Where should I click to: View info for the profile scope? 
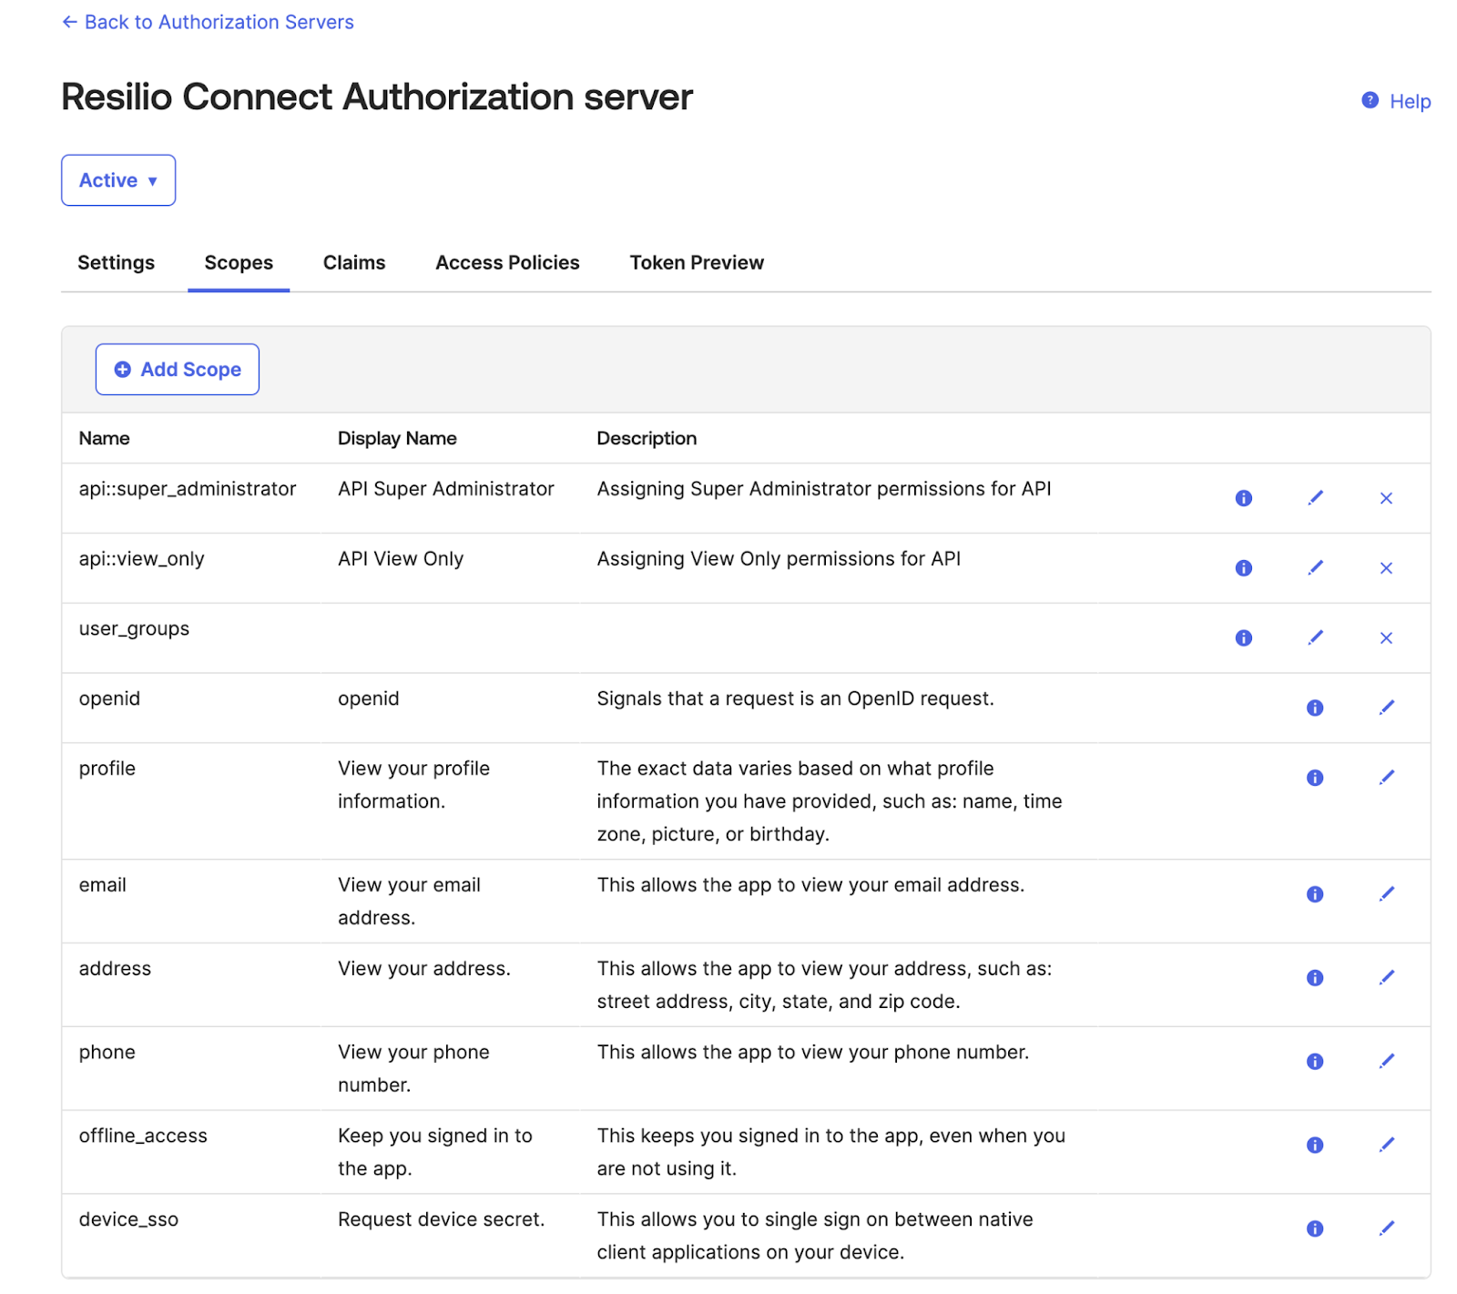tap(1314, 778)
